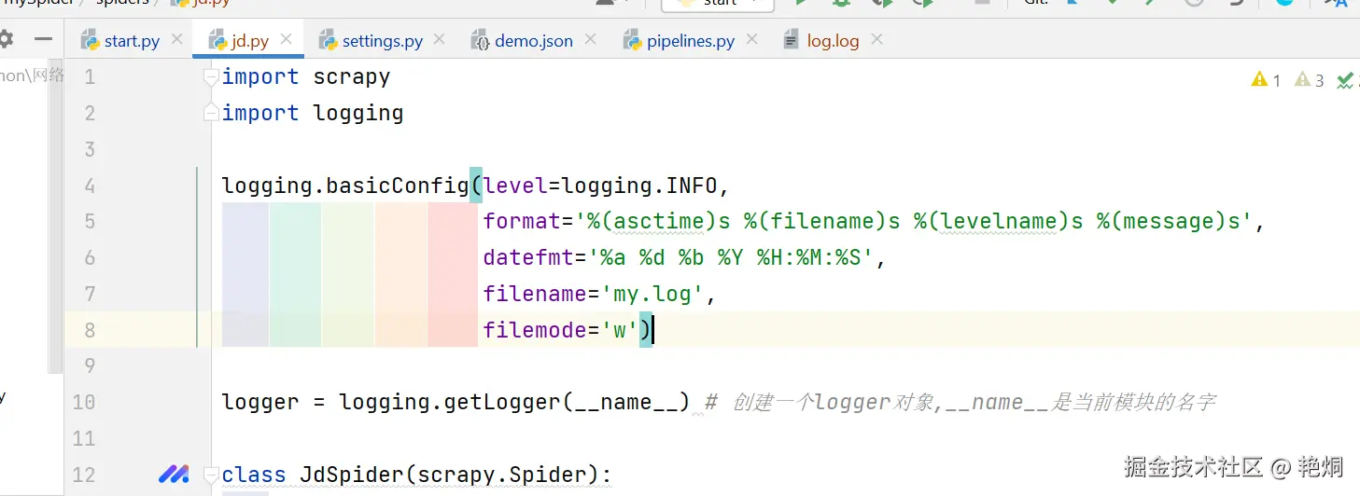Close the log.log tab
The image size is (1360, 496).
point(876,39)
